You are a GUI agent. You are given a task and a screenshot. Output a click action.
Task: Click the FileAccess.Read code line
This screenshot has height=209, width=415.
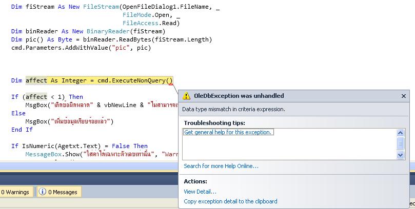click(151, 23)
